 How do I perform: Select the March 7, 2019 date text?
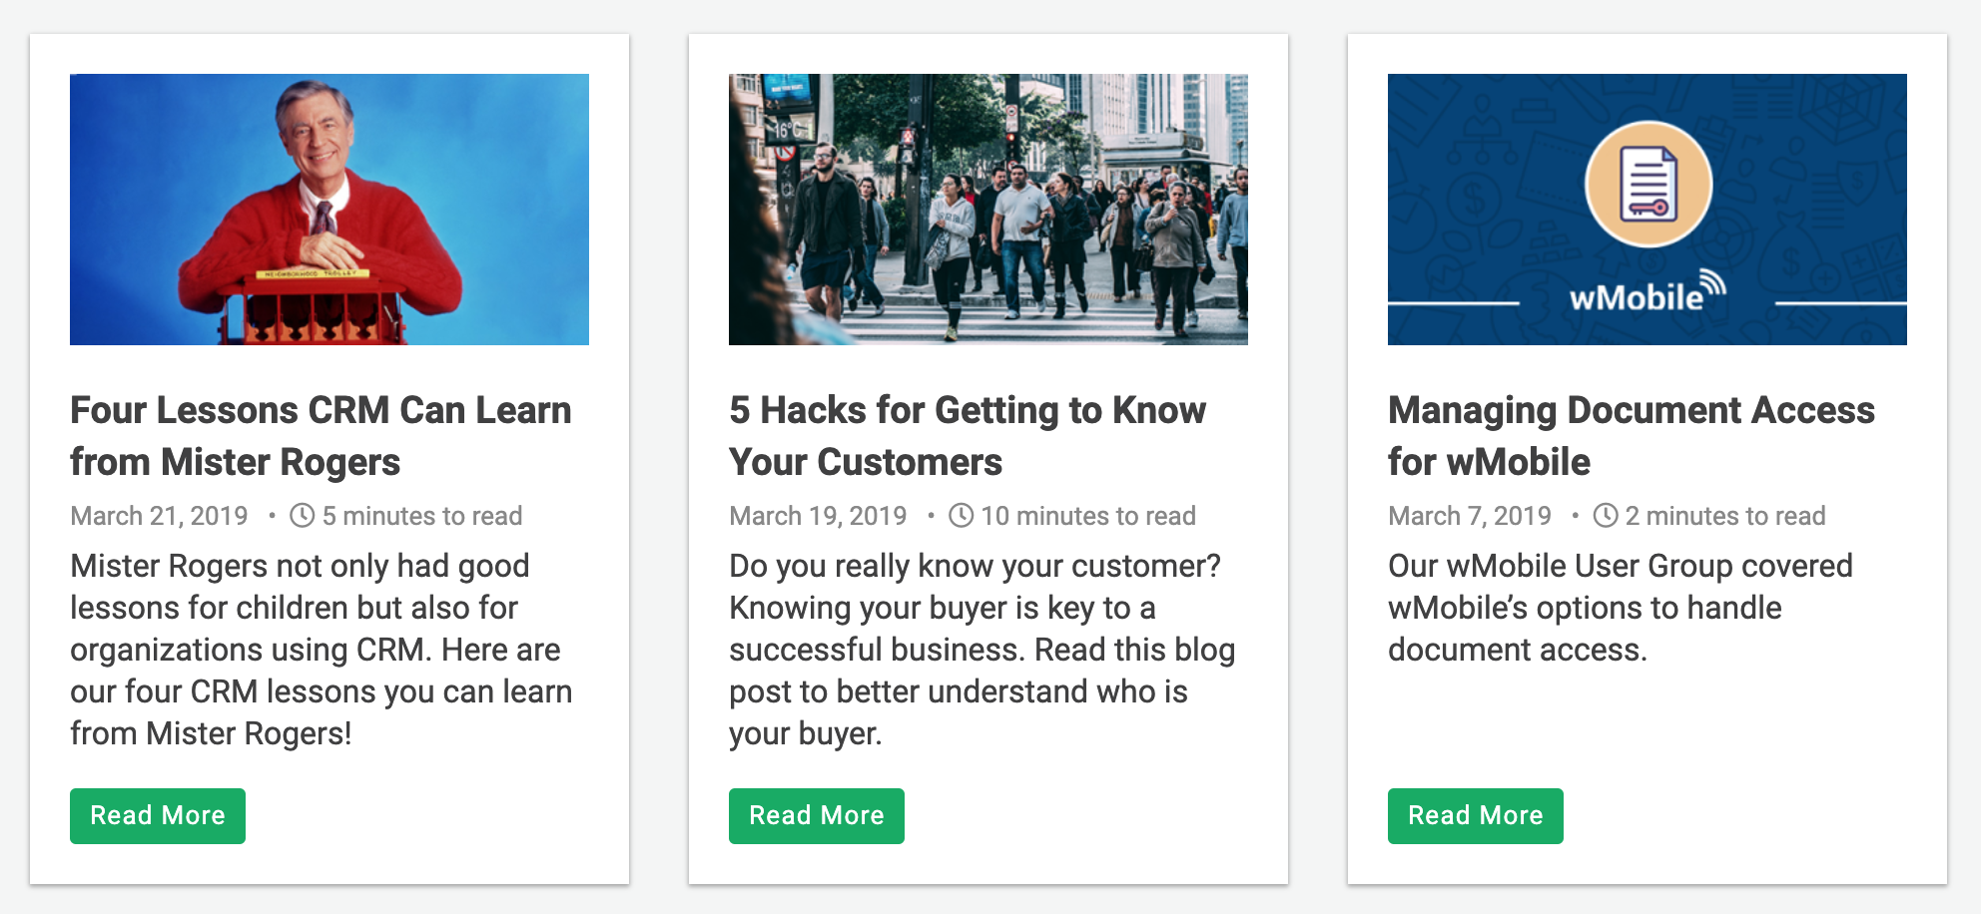[x=1470, y=516]
